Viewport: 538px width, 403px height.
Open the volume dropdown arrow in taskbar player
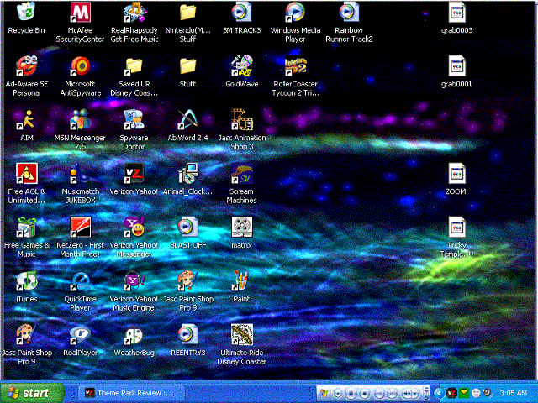point(415,393)
